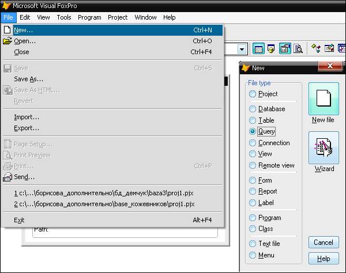This screenshot has height=273, width=346.
Task: Expand the toolbar database dropdown arrow
Action: click(242, 49)
